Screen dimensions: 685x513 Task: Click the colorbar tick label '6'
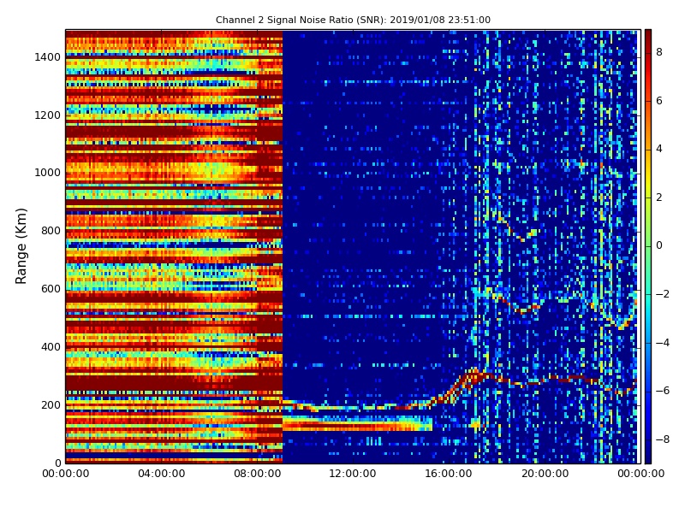(x=659, y=101)
